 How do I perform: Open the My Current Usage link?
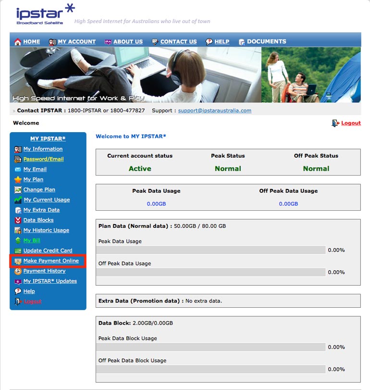[47, 200]
